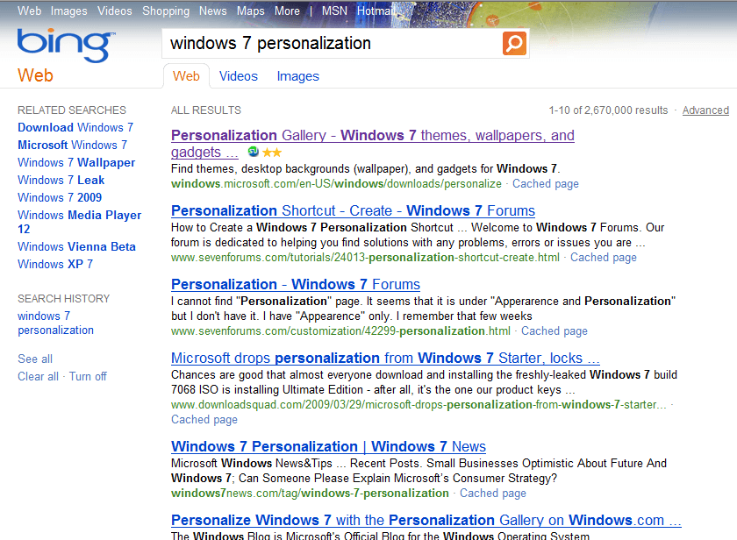Search related: Microsoft Windows 7
The height and width of the screenshot is (540, 737).
click(x=72, y=146)
